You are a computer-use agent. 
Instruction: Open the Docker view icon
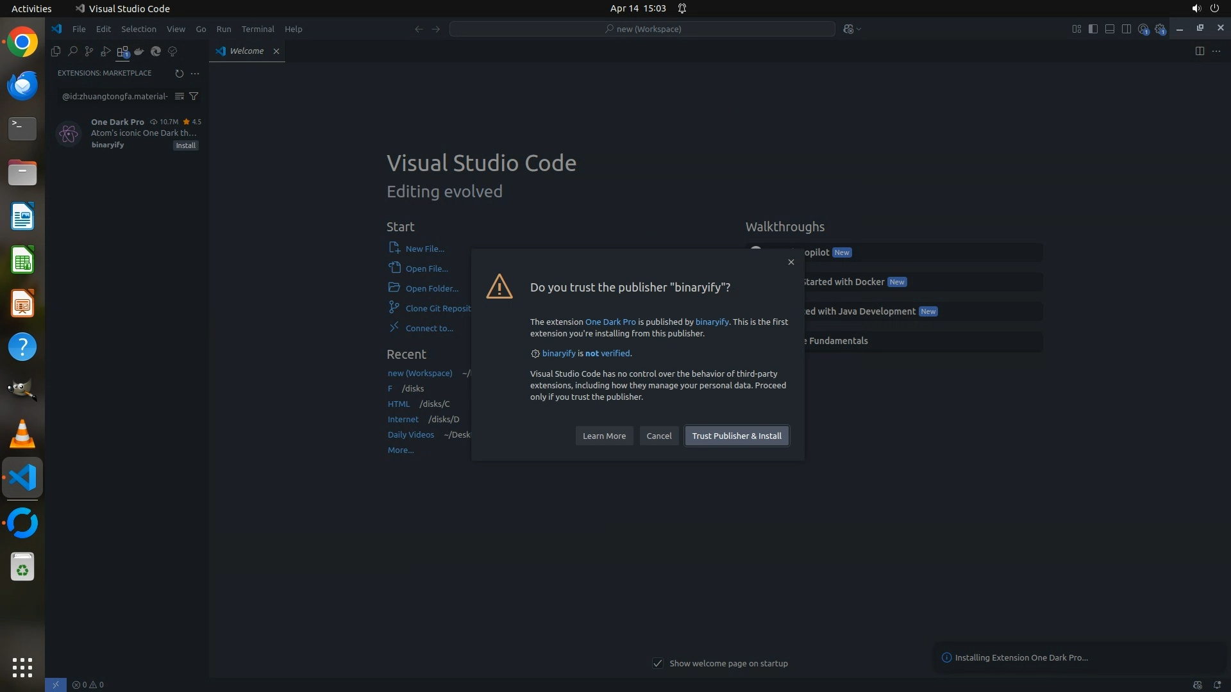tap(139, 51)
